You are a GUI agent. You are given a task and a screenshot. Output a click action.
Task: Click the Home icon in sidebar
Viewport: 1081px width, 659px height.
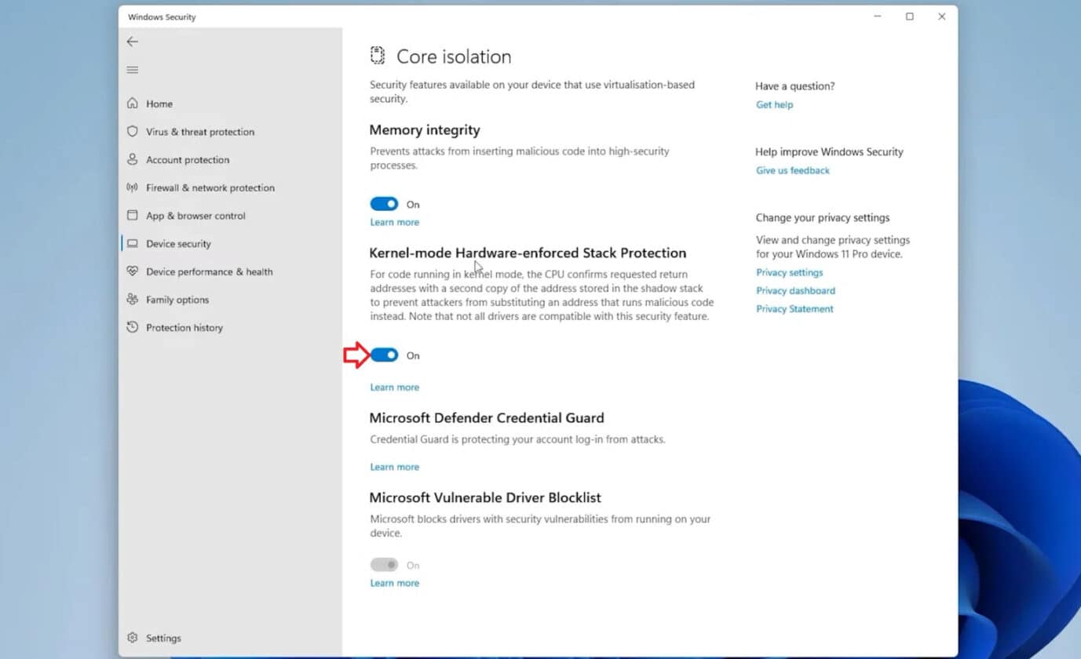coord(132,104)
